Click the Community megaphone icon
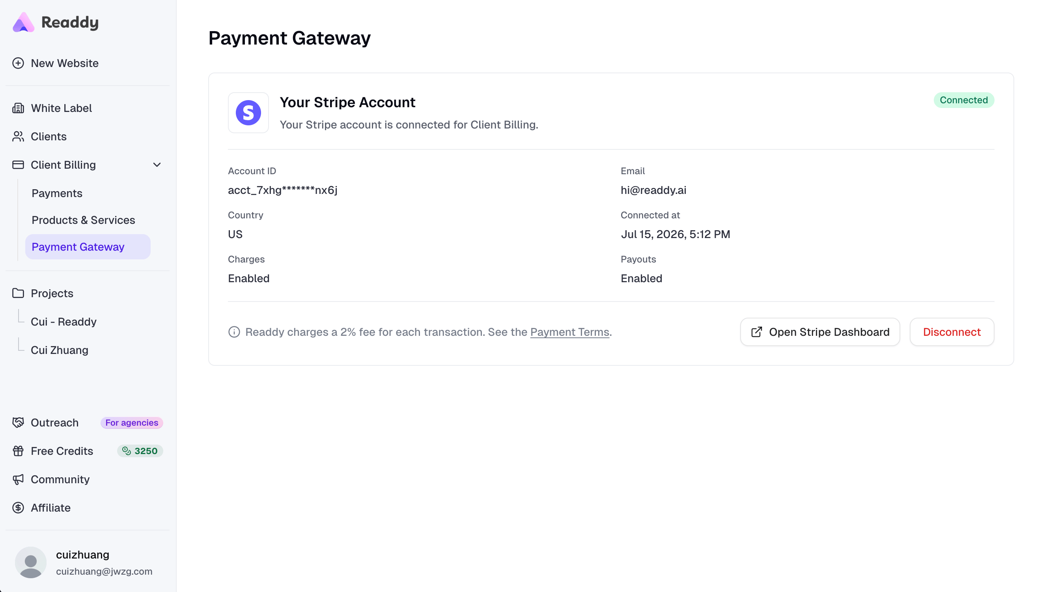1045x592 pixels. (18, 479)
